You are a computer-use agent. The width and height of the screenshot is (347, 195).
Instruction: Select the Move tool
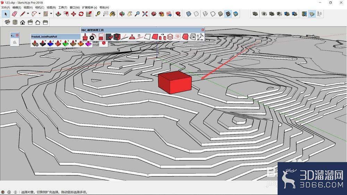(74, 14)
